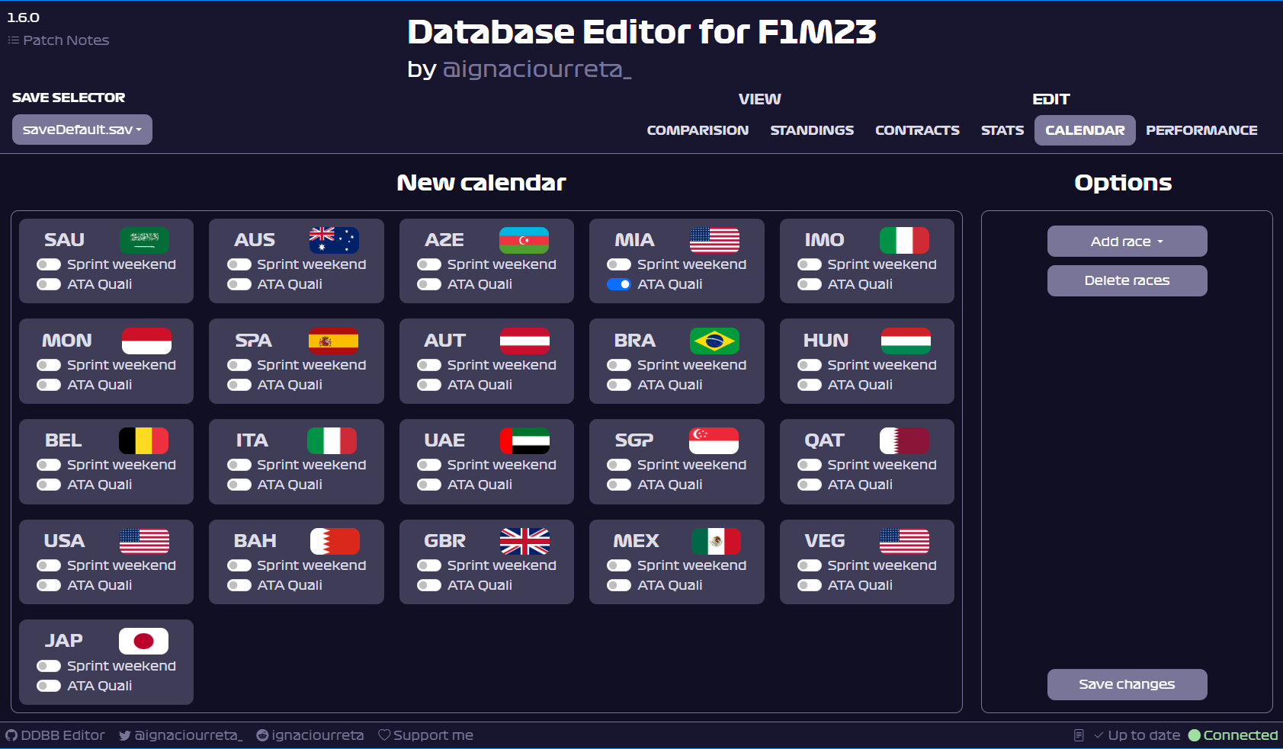Screen dimensions: 1283x749
Task: Disable ATA Quali on the MIA card
Action: point(620,284)
